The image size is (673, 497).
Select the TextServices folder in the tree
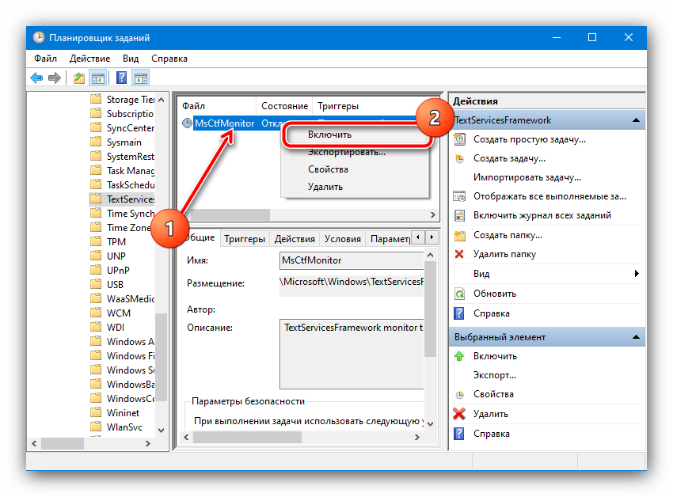coord(122,199)
